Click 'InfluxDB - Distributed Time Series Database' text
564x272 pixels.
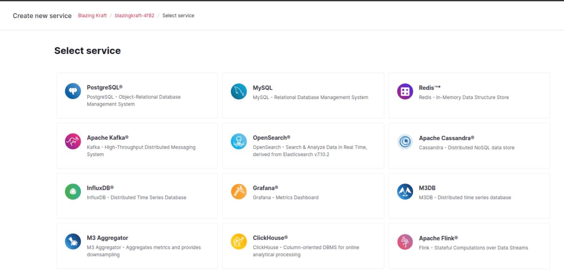click(x=137, y=198)
